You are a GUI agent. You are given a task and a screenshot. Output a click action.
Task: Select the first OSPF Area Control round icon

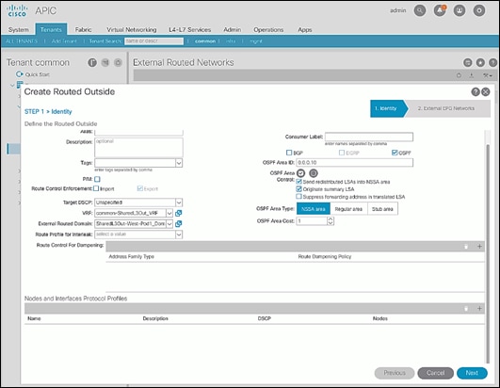point(300,173)
